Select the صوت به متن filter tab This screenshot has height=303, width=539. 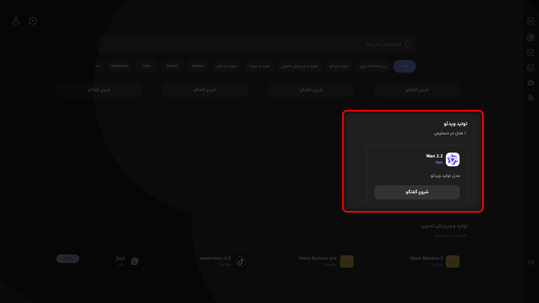coord(226,66)
